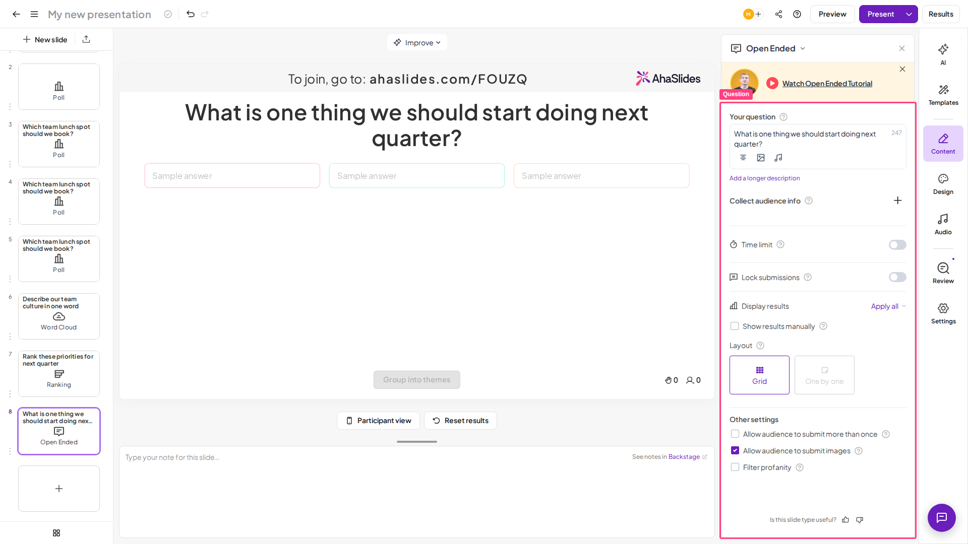Allow audience to submit more than once
Screen dimensions: 968x544
click(735, 434)
